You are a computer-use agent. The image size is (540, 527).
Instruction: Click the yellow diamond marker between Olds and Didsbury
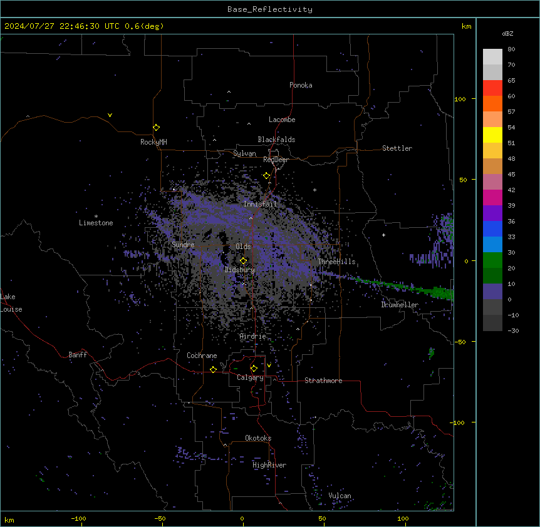tap(243, 261)
